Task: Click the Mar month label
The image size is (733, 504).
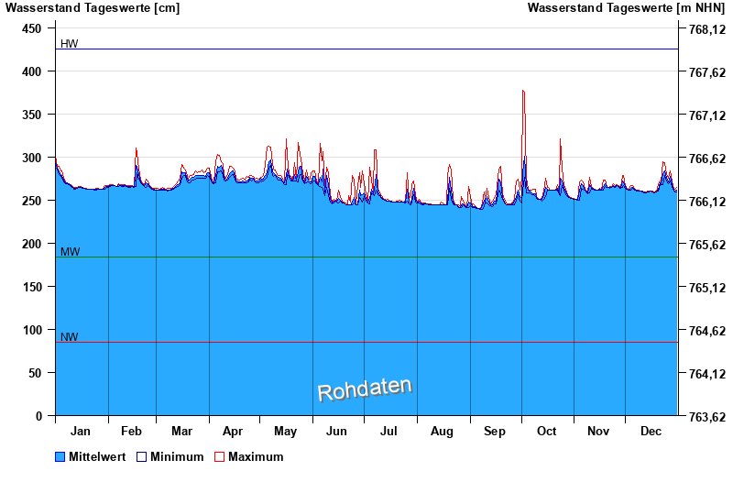Action: tap(181, 431)
